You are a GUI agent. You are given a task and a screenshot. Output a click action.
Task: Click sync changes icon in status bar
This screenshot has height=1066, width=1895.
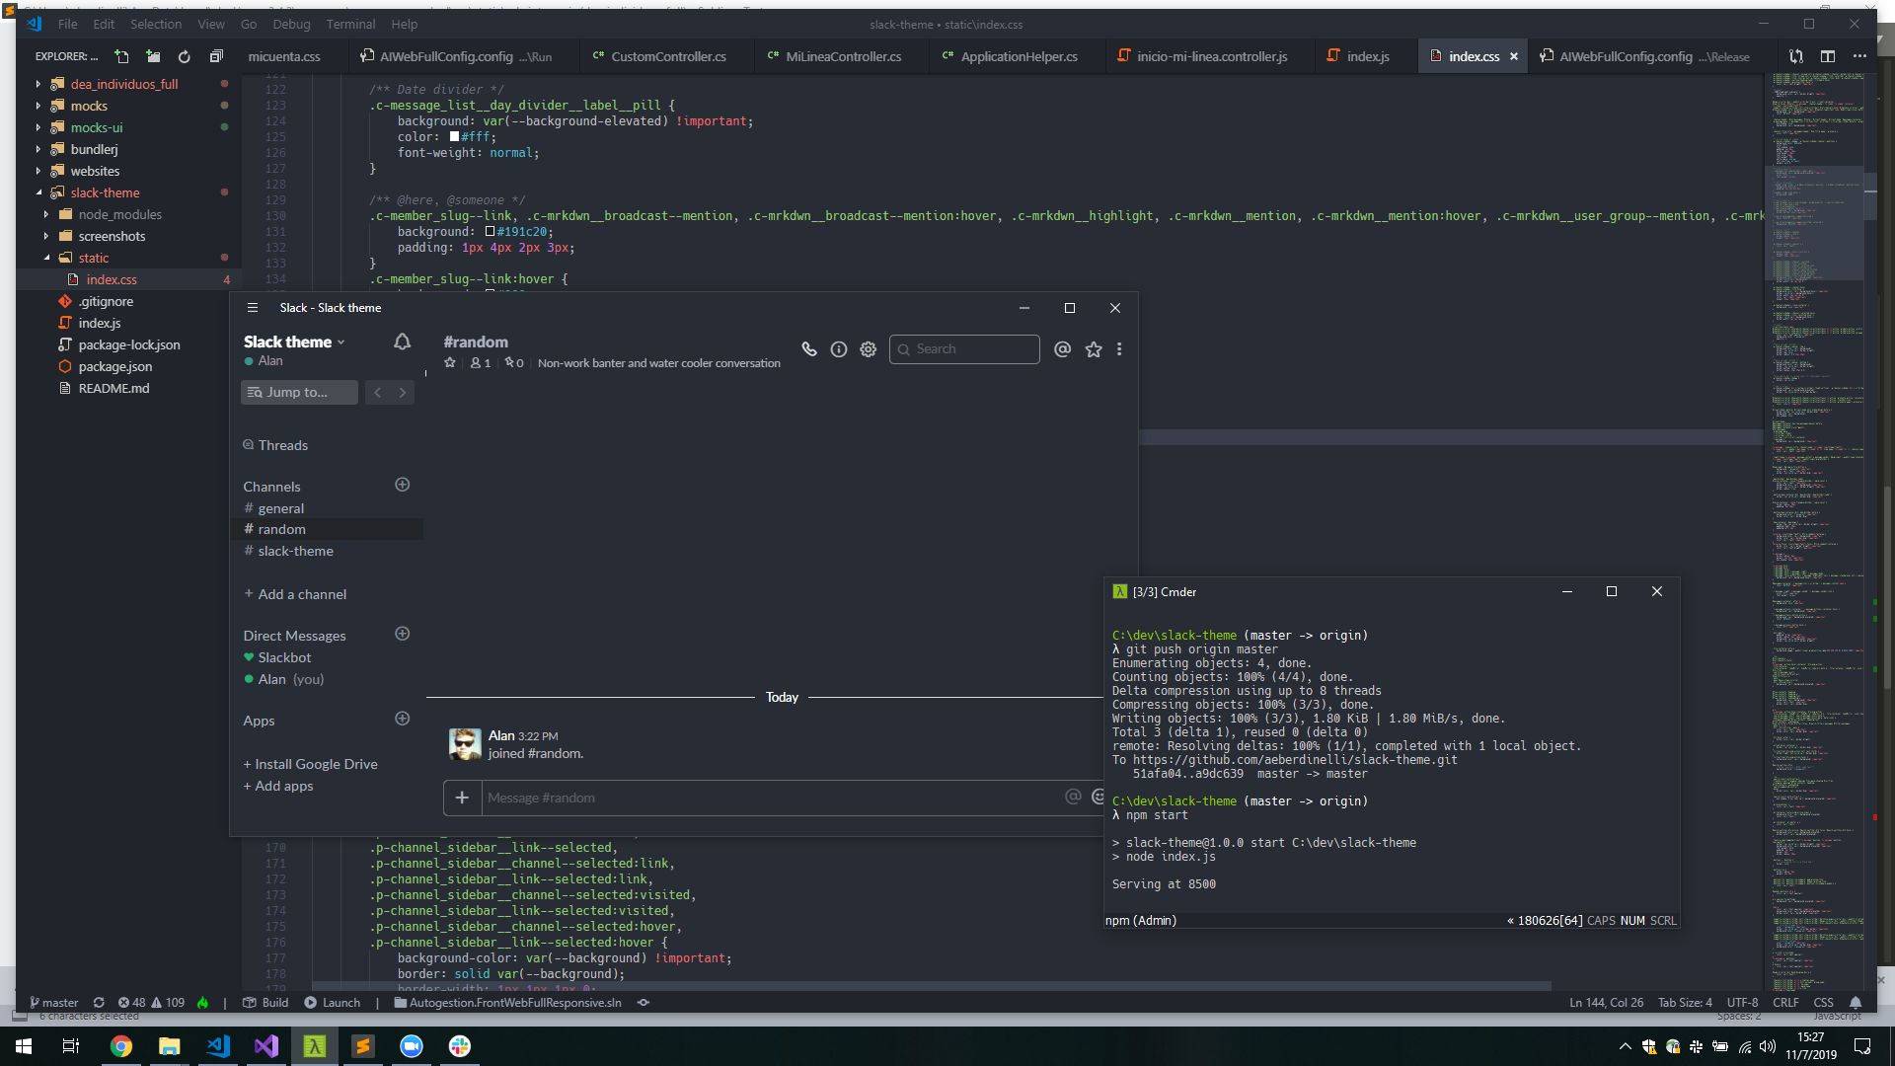[x=99, y=1003]
